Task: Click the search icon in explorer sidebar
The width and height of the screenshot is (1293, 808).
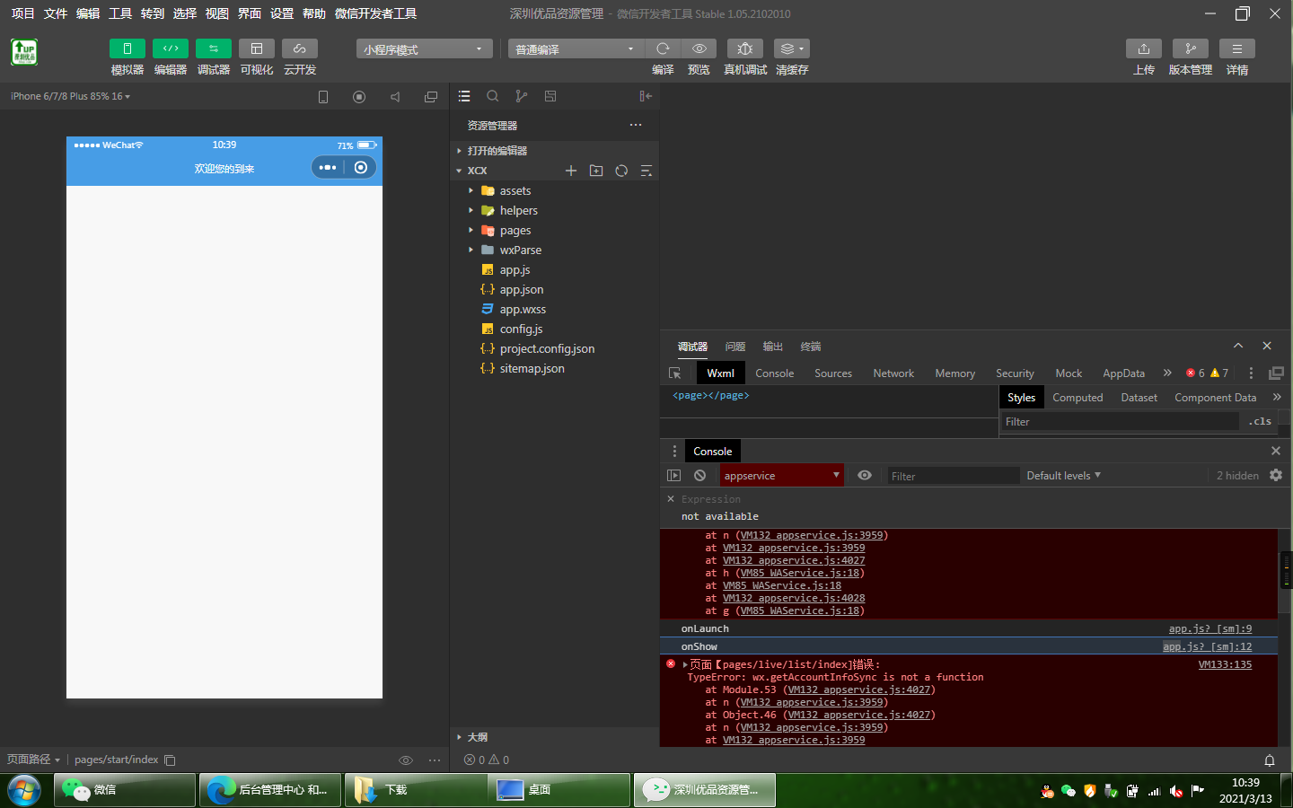Action: (493, 96)
